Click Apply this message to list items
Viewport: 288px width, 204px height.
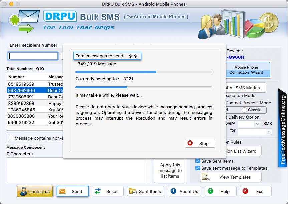pos(170,170)
